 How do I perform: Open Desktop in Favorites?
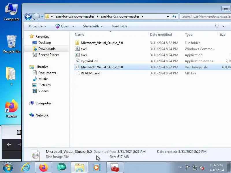tap(44, 42)
